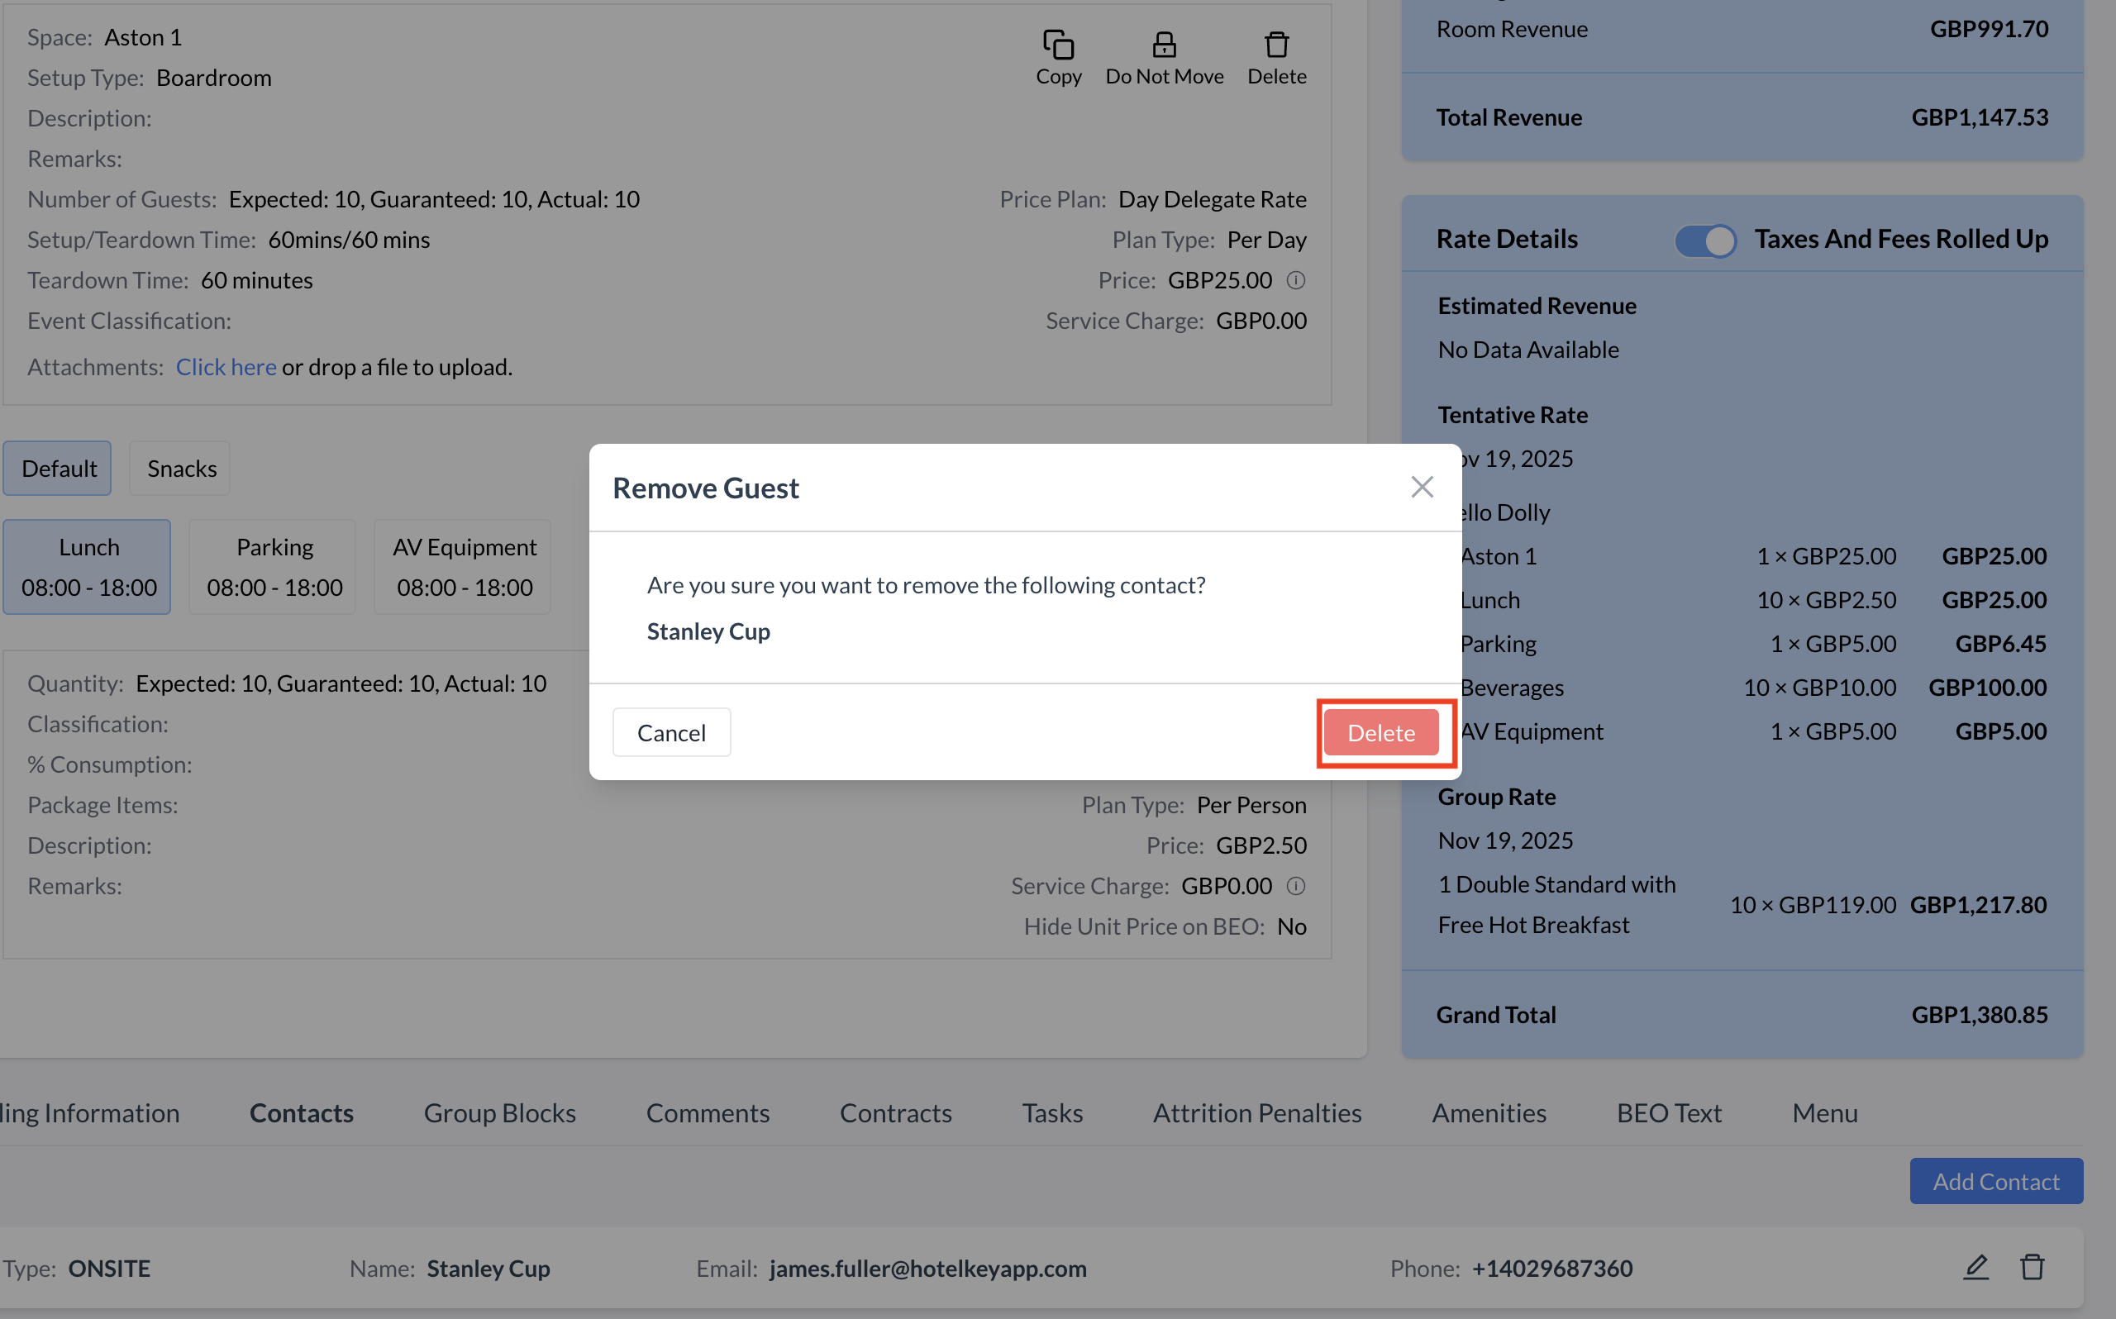Switch to the Group Blocks tab
2116x1319 pixels.
click(499, 1113)
